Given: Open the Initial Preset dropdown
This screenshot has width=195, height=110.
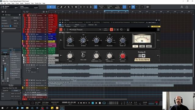Looking at the screenshot, I should point(100,30).
